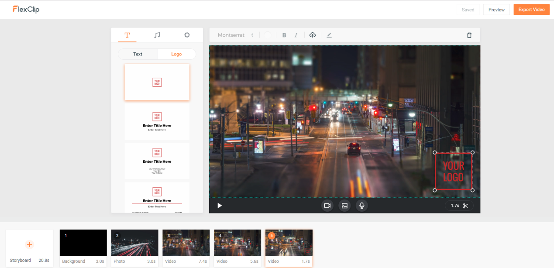Viewport: 554px width, 268px height.
Task: Open the Settings gear tab
Action: pos(187,35)
